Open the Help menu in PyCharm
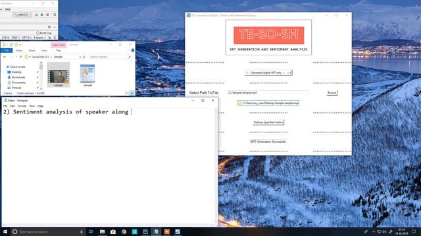Viewport: 421px width, 236px height. [x=8, y=9]
